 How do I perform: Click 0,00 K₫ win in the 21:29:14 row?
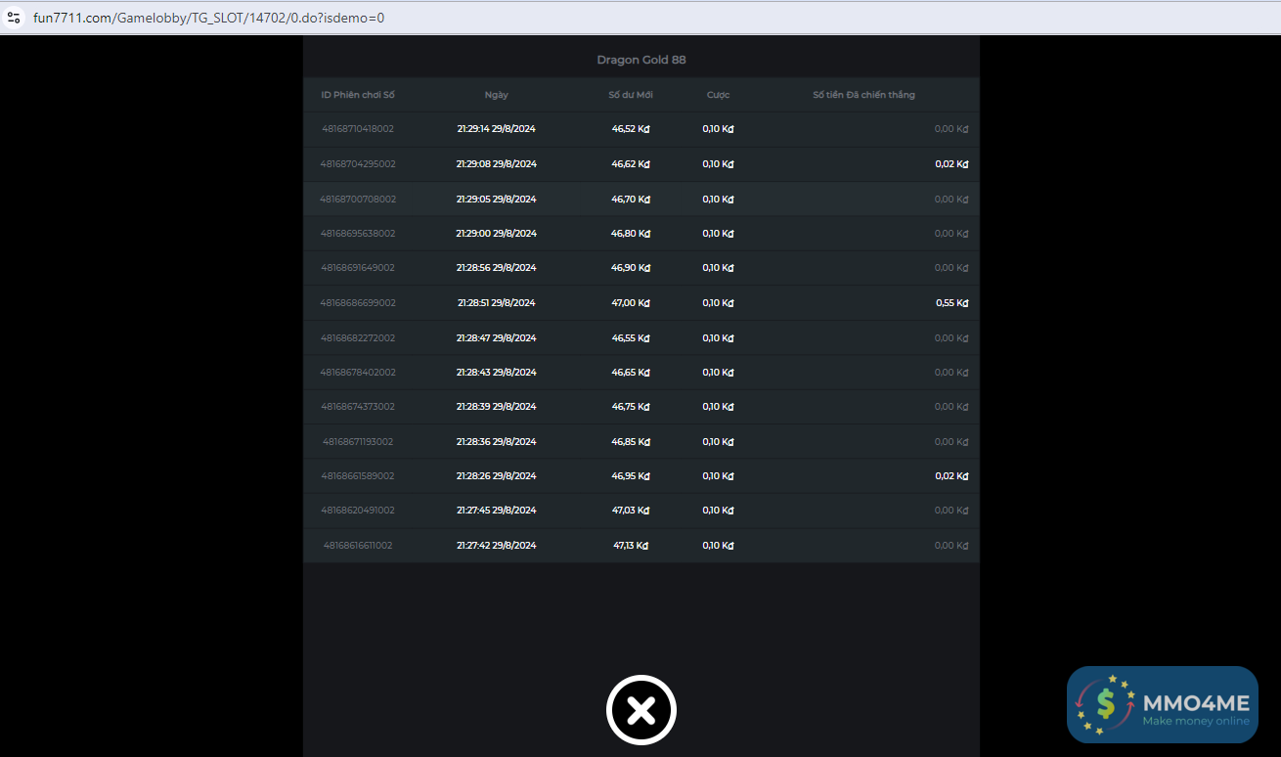[x=951, y=129]
